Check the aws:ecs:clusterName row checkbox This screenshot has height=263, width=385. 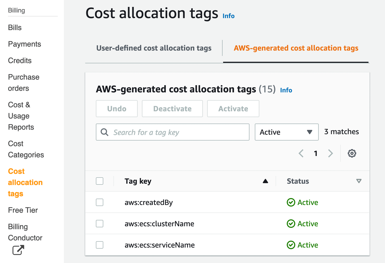[x=100, y=224]
